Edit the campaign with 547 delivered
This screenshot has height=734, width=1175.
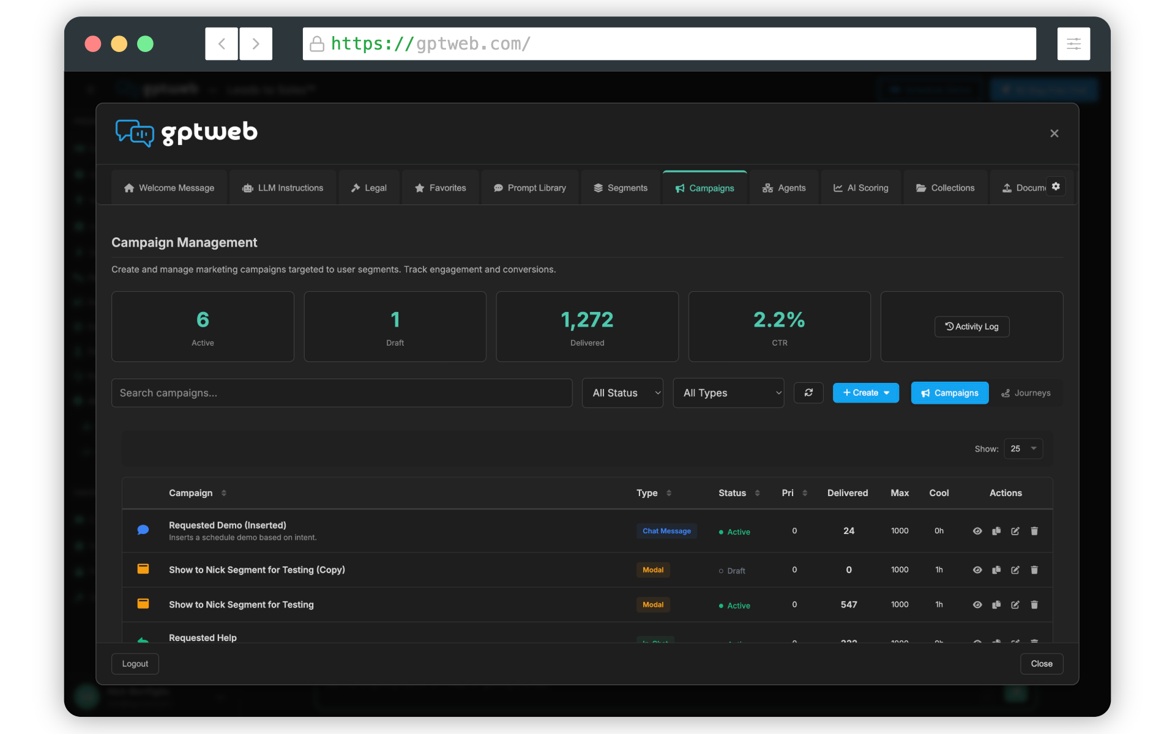[x=1015, y=604]
